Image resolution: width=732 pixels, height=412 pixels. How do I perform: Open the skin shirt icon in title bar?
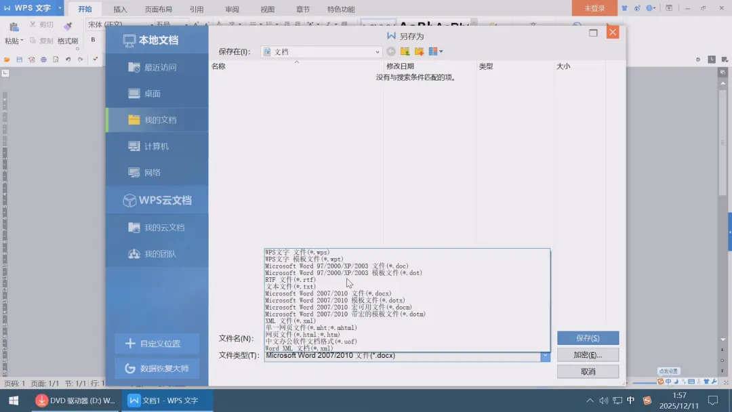625,8
